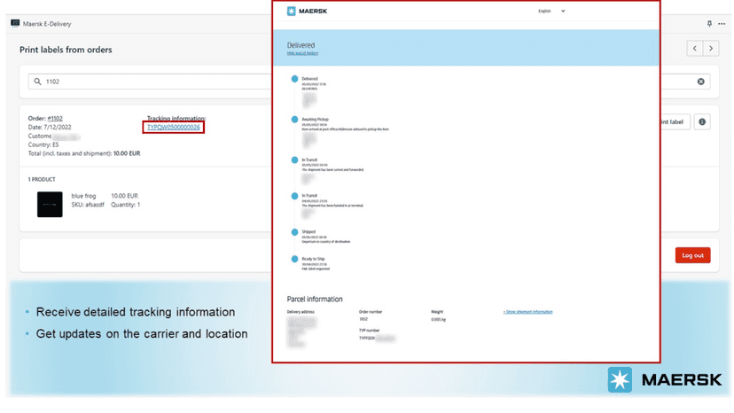
Task: Open order #1102 link
Action: 55,119
